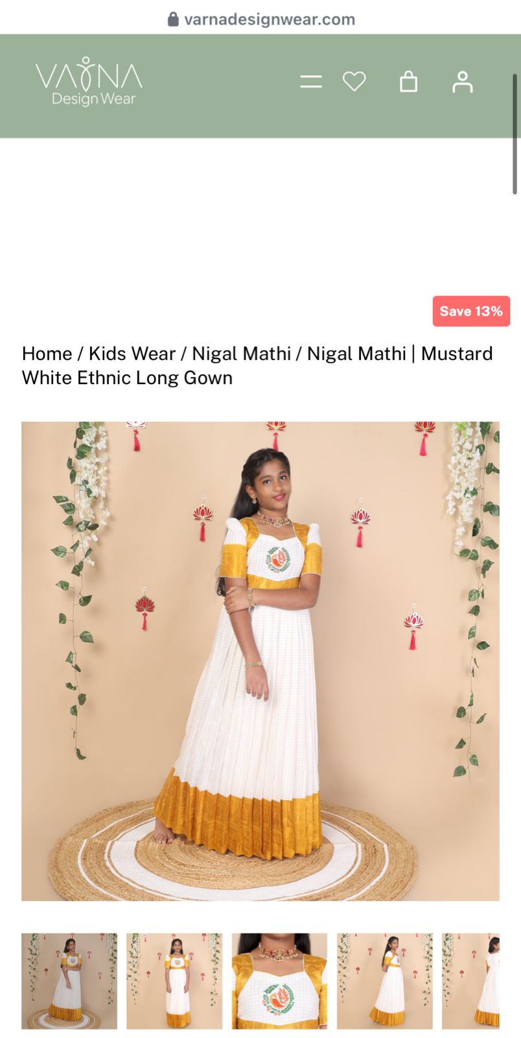Select fourth thumbnail side-pose gown view
Screen dimensions: 521x1038
click(385, 981)
